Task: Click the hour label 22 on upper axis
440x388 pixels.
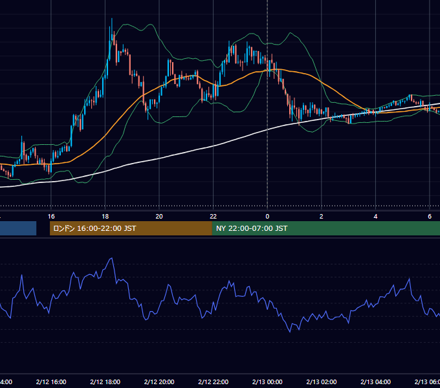Action: tap(214, 217)
